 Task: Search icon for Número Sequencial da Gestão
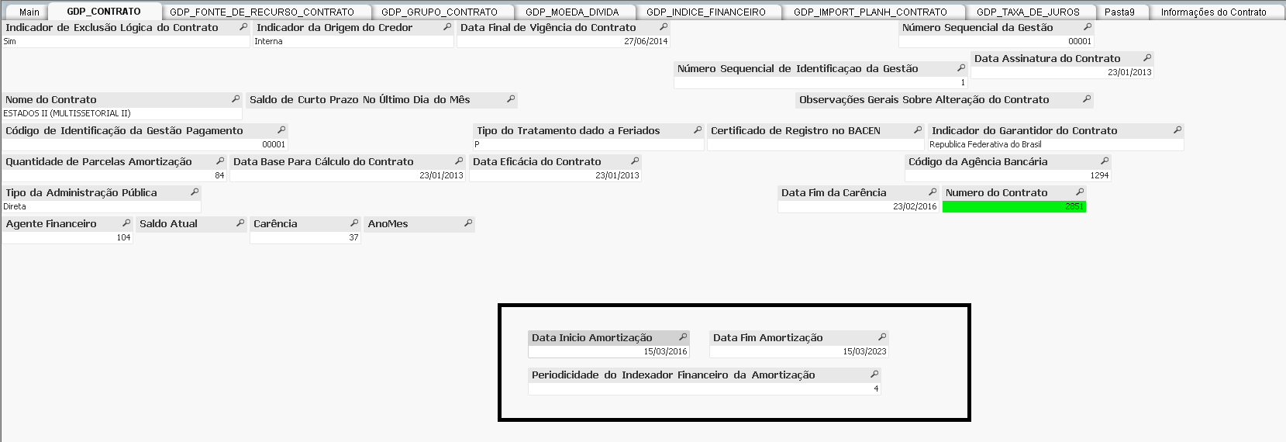coord(1088,27)
